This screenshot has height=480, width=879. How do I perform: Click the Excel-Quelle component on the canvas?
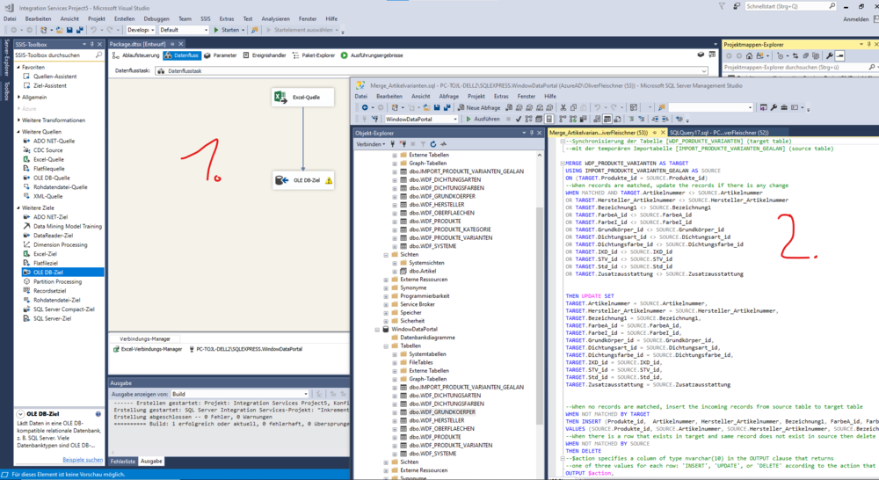(303, 98)
